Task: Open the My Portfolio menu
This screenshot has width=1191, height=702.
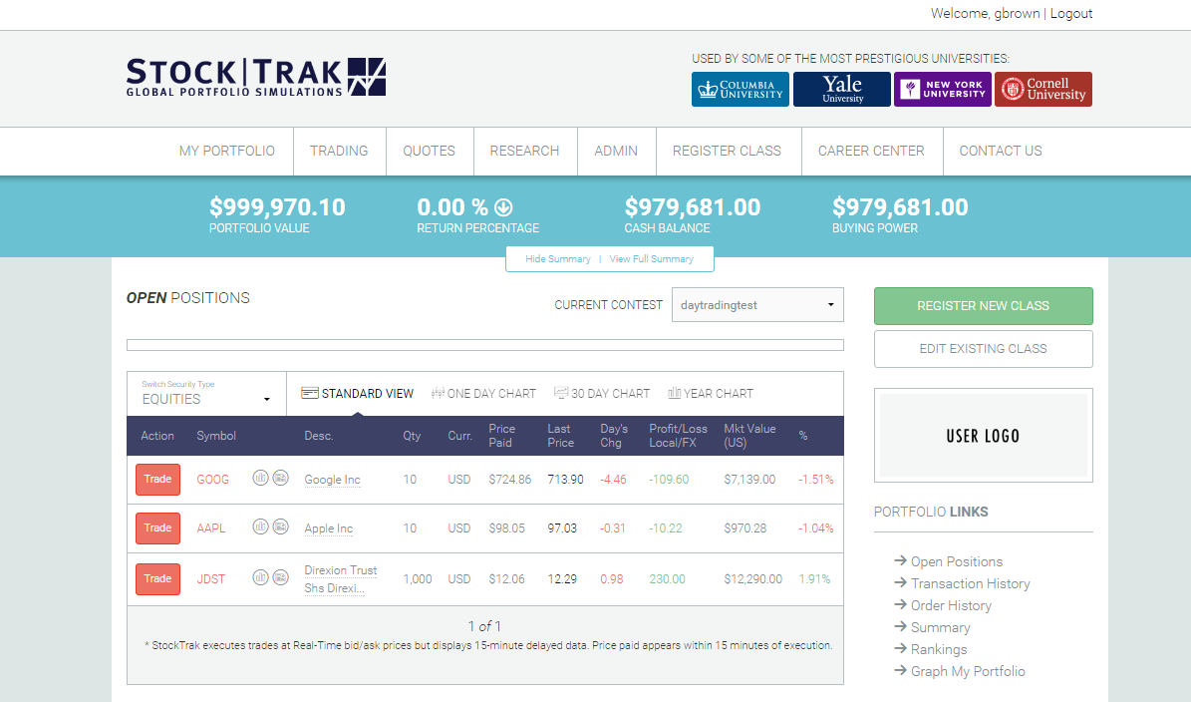Action: [227, 152]
